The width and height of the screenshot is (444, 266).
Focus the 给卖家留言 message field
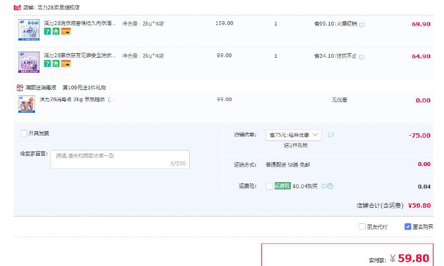120,159
